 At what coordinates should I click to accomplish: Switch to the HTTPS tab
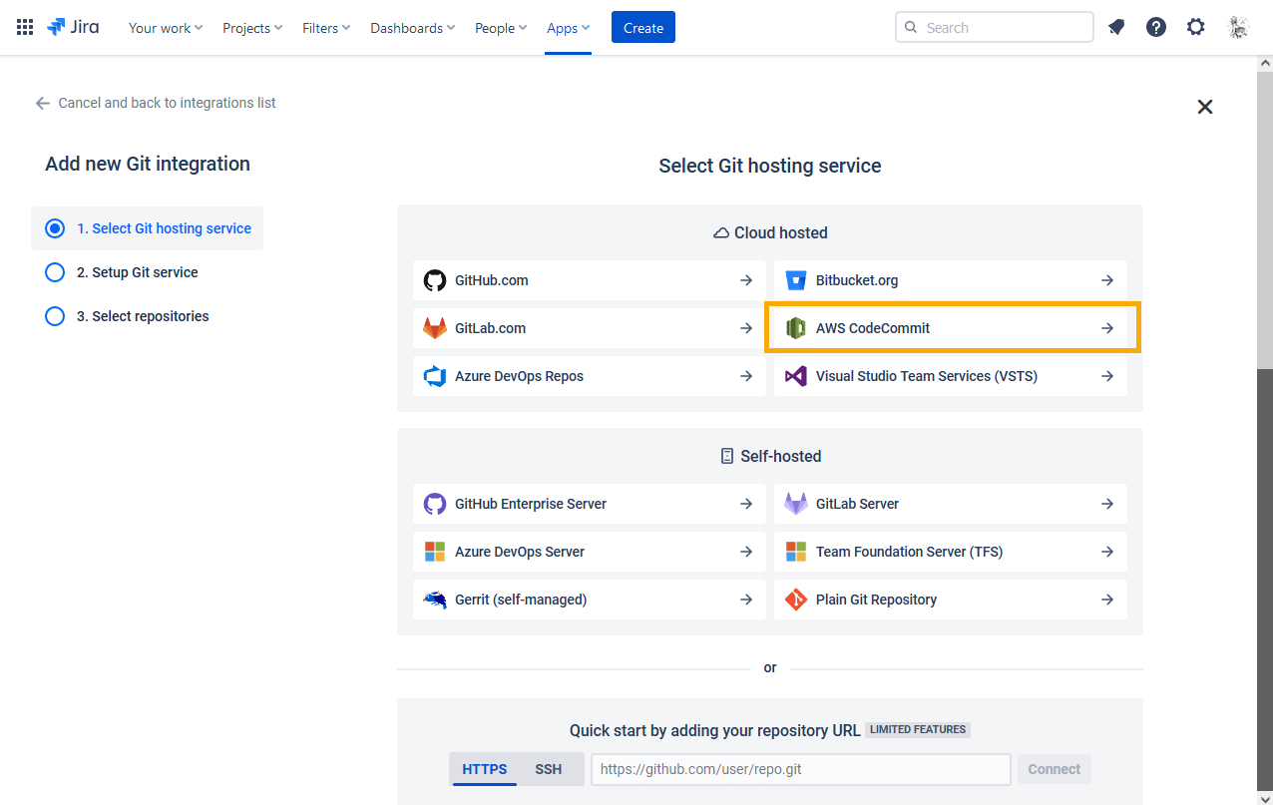click(485, 769)
